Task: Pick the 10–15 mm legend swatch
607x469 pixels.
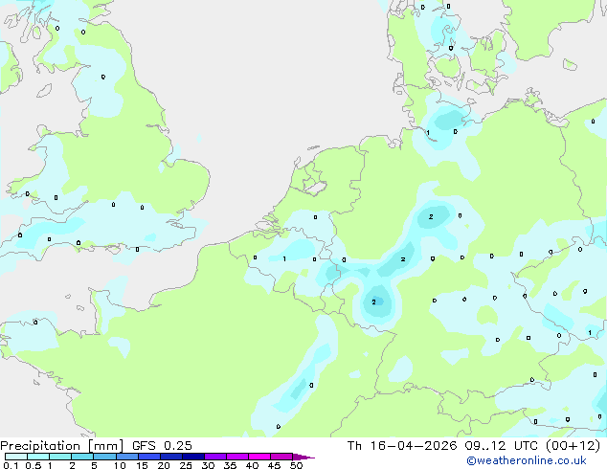Action: click(x=126, y=457)
